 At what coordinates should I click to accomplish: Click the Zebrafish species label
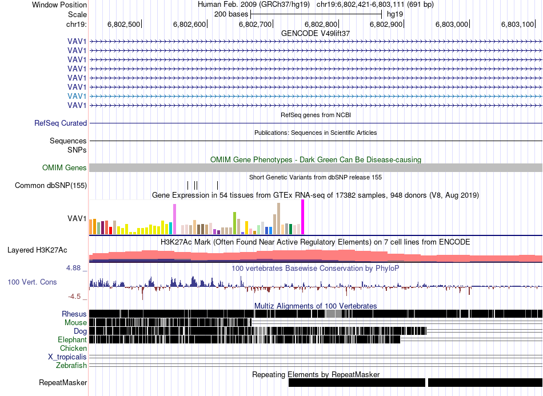click(x=71, y=365)
